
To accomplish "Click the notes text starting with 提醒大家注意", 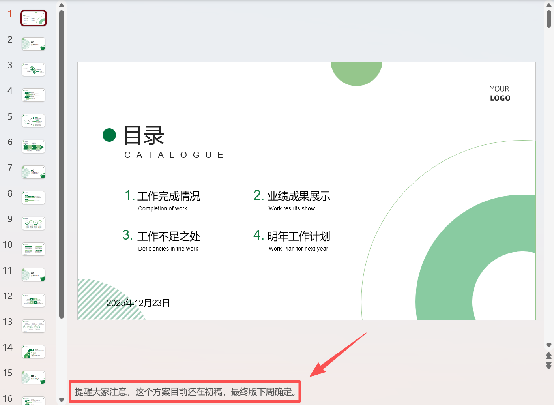I will click(185, 392).
